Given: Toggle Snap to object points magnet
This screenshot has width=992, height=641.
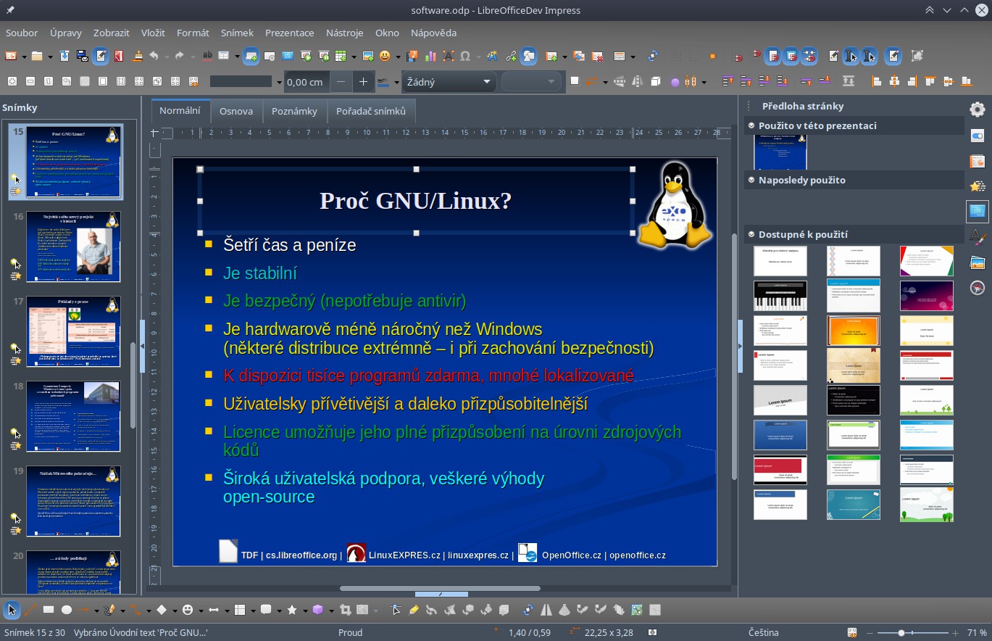Looking at the screenshot, I should coord(809,56).
